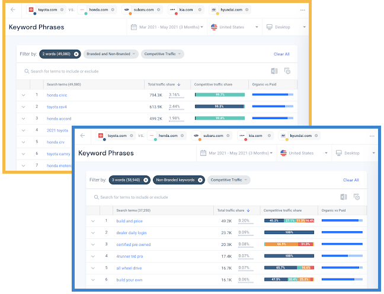Screen dimensions: 384x294
Task: Click Organic vs Paid header in yellow window
Action: [264, 84]
